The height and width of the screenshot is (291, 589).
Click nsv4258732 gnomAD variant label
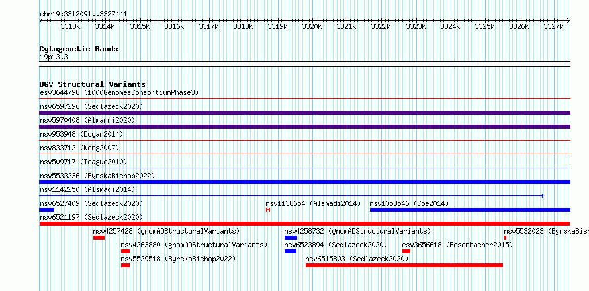(x=357, y=231)
